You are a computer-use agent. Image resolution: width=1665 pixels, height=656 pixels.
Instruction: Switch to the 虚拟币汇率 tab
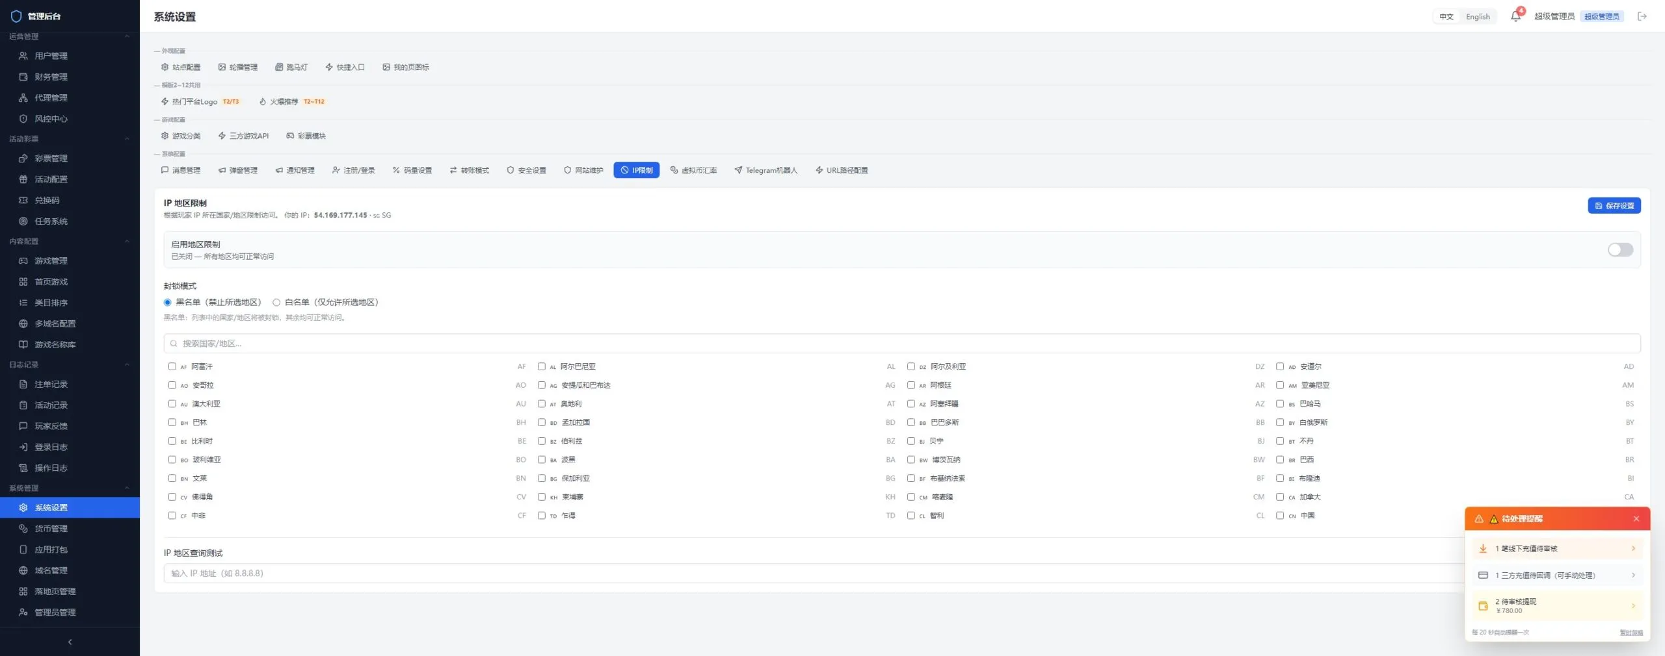pos(694,170)
